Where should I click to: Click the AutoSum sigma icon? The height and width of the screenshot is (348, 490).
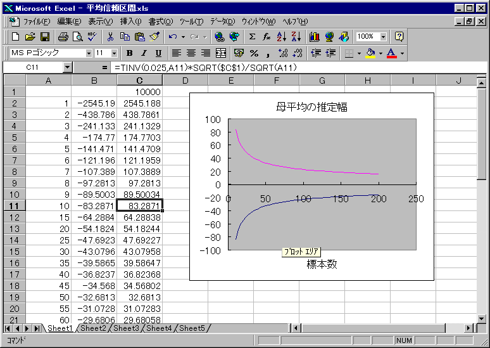[x=252, y=37]
